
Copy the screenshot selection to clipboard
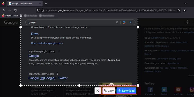point(109,91)
